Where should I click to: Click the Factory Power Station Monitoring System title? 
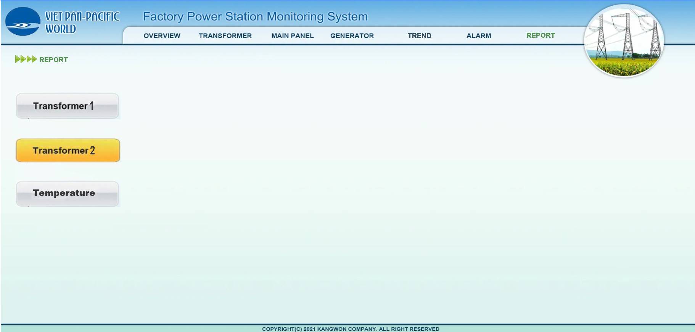[255, 16]
